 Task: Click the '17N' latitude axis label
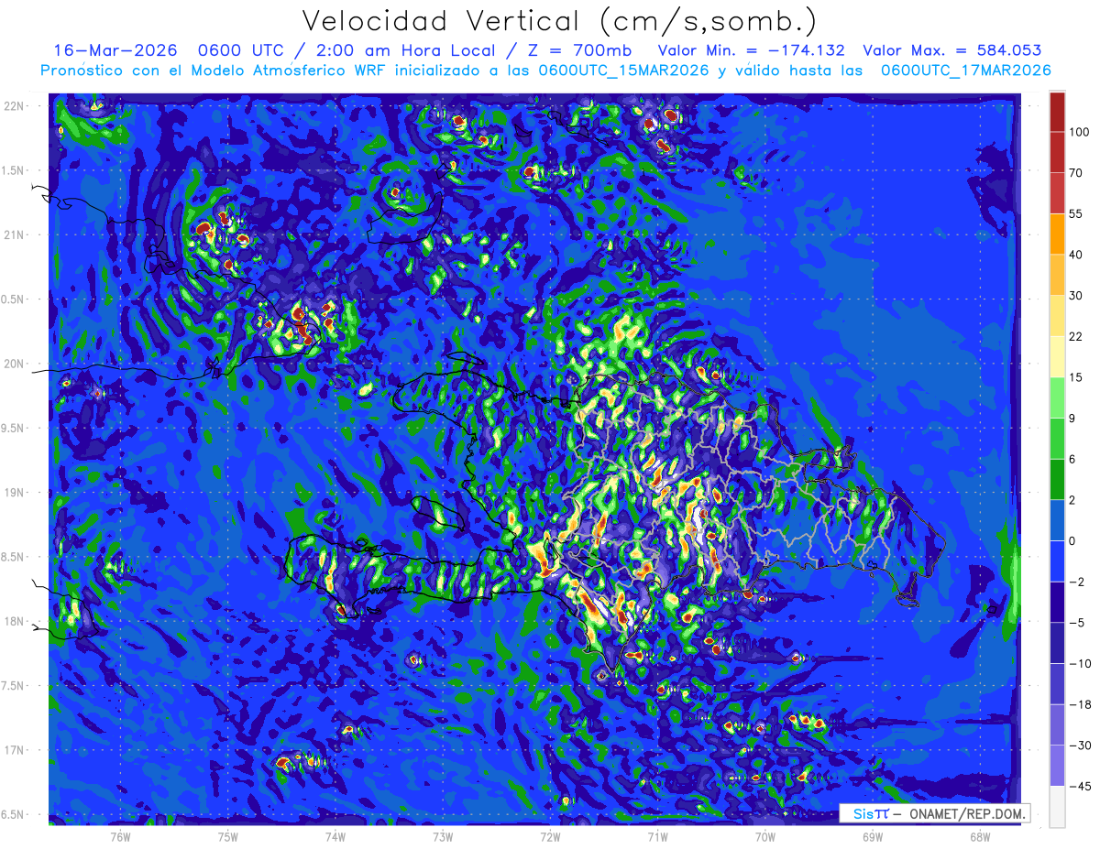pos(15,750)
